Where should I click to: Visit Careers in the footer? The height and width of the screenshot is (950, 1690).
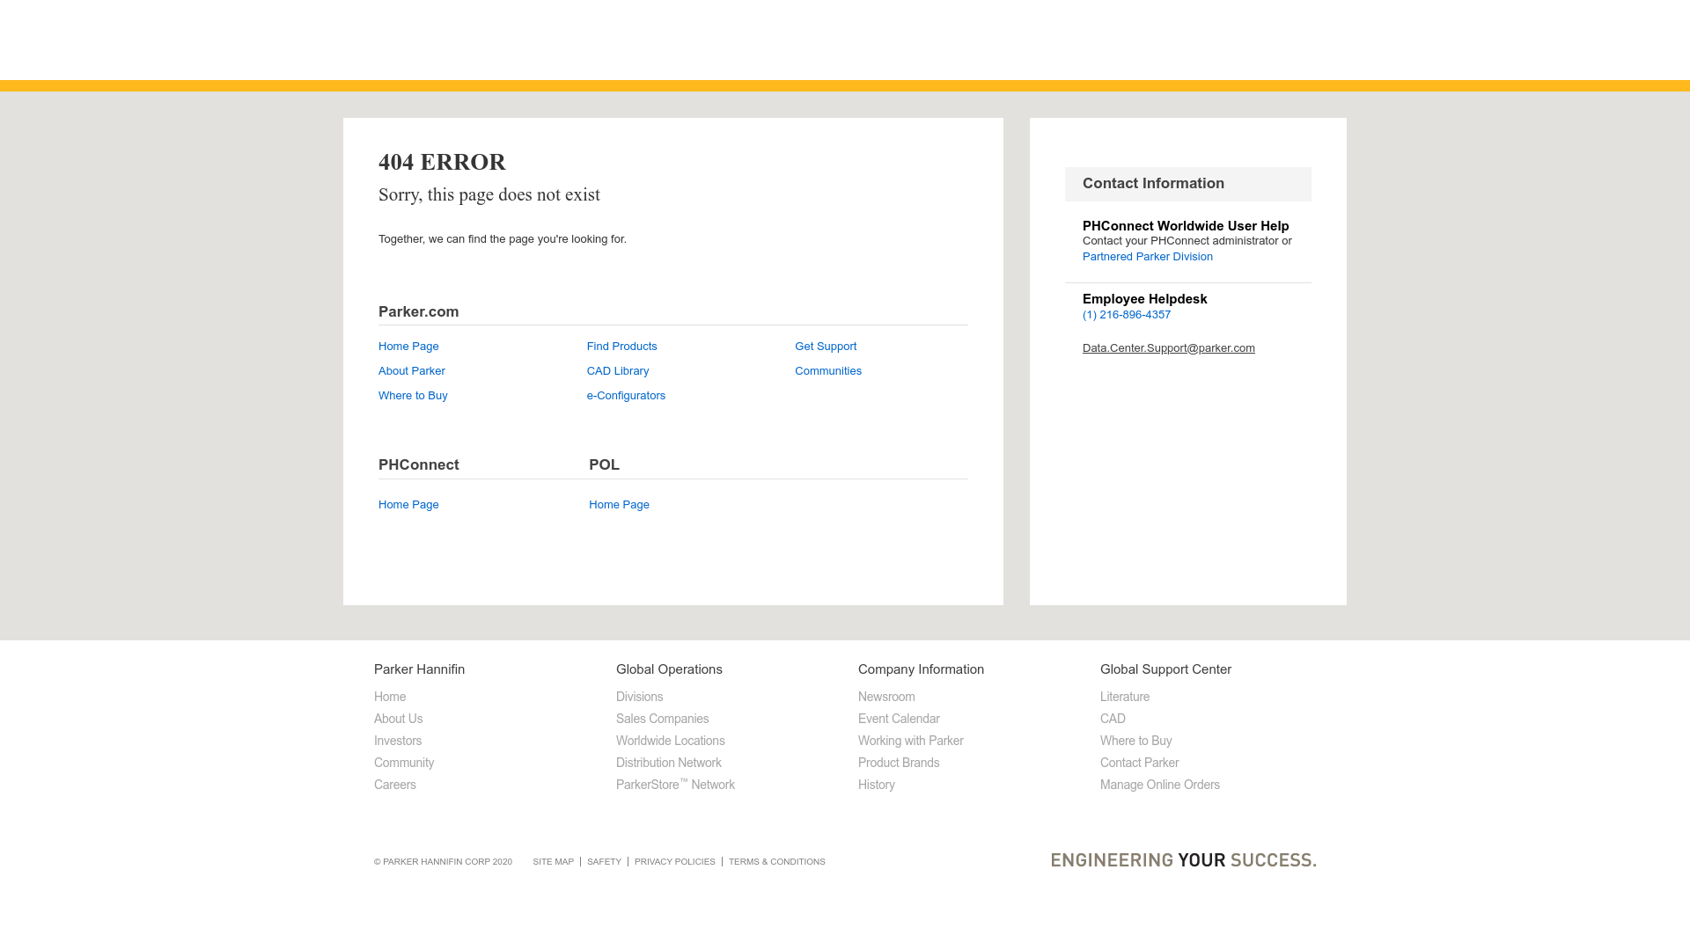pos(395,785)
